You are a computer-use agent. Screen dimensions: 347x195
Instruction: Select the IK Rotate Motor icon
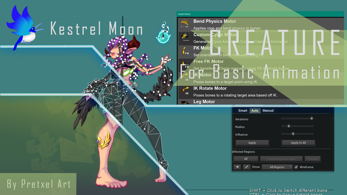click(x=185, y=91)
